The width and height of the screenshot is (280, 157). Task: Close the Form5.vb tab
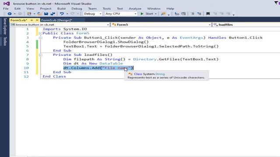tap(37, 20)
